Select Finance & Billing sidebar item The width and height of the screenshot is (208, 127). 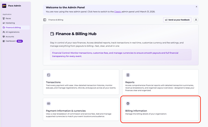pyautogui.click(x=13, y=28)
